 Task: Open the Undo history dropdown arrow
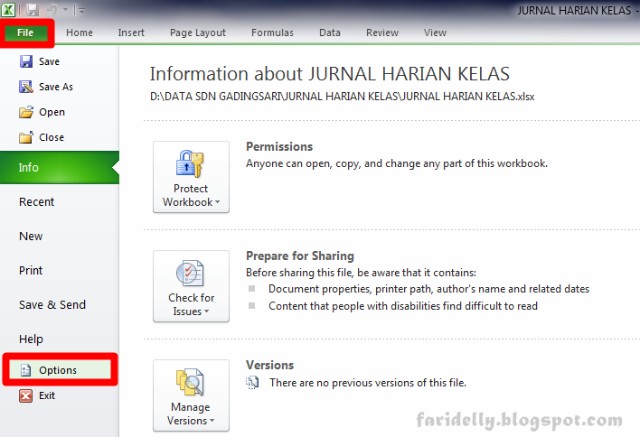(x=65, y=10)
